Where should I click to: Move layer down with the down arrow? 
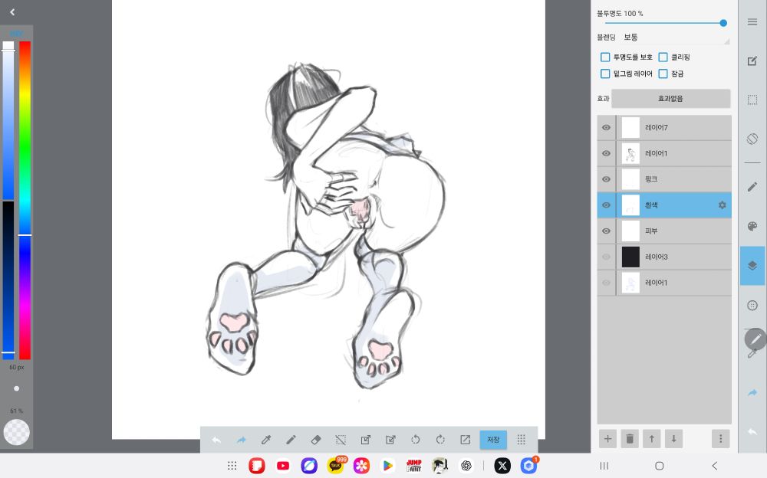pos(673,439)
